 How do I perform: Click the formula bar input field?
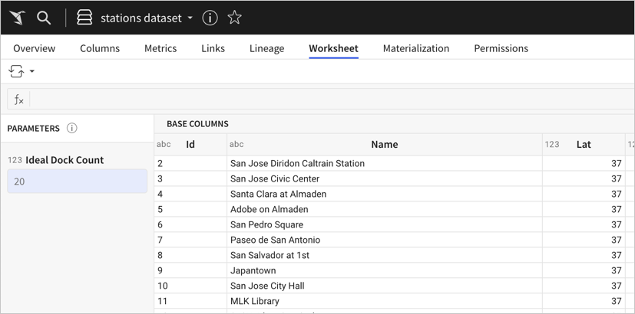click(332, 100)
